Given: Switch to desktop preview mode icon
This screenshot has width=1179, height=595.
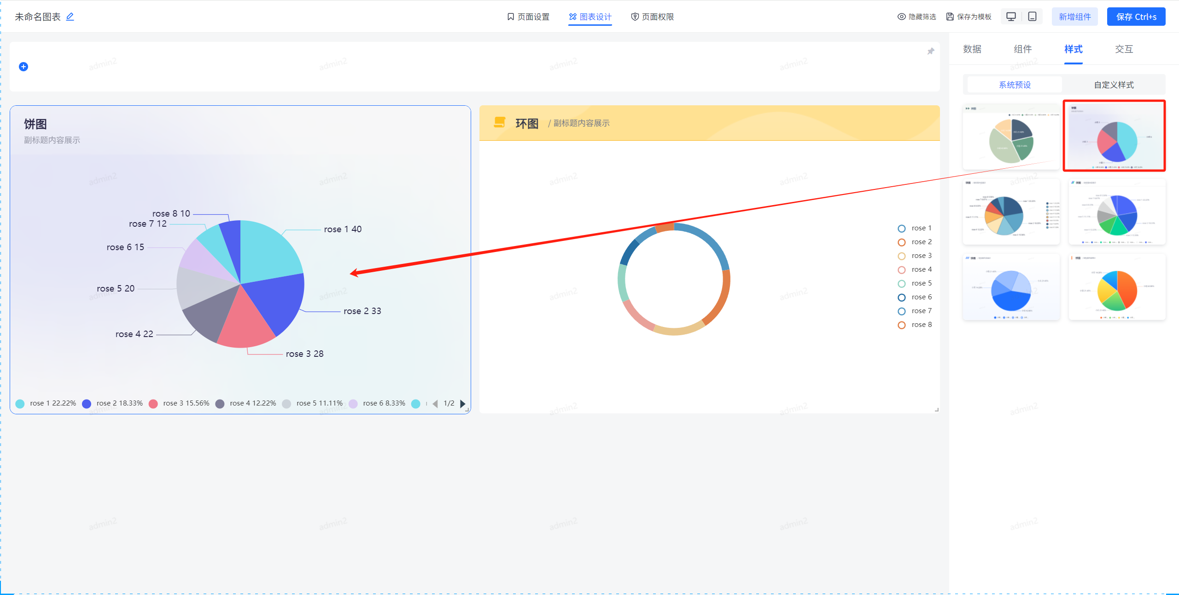Looking at the screenshot, I should tap(1011, 17).
